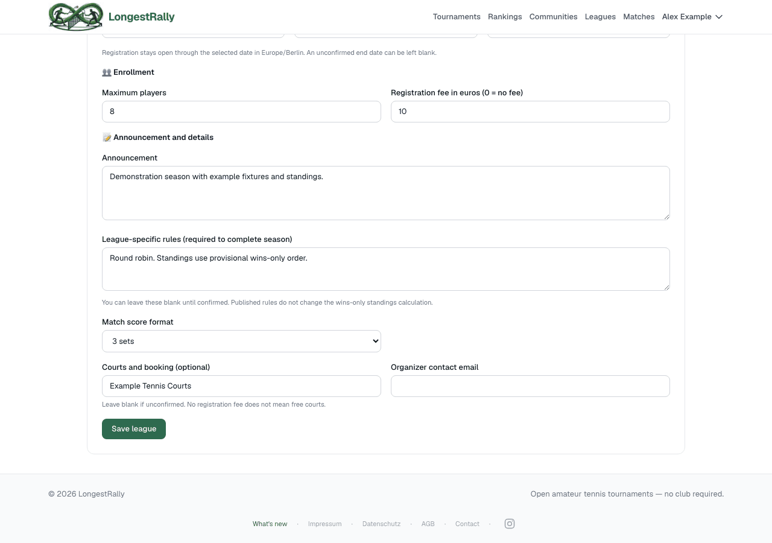Open the Match score format dropdown
Image resolution: width=772 pixels, height=543 pixels.
pyautogui.click(x=241, y=341)
